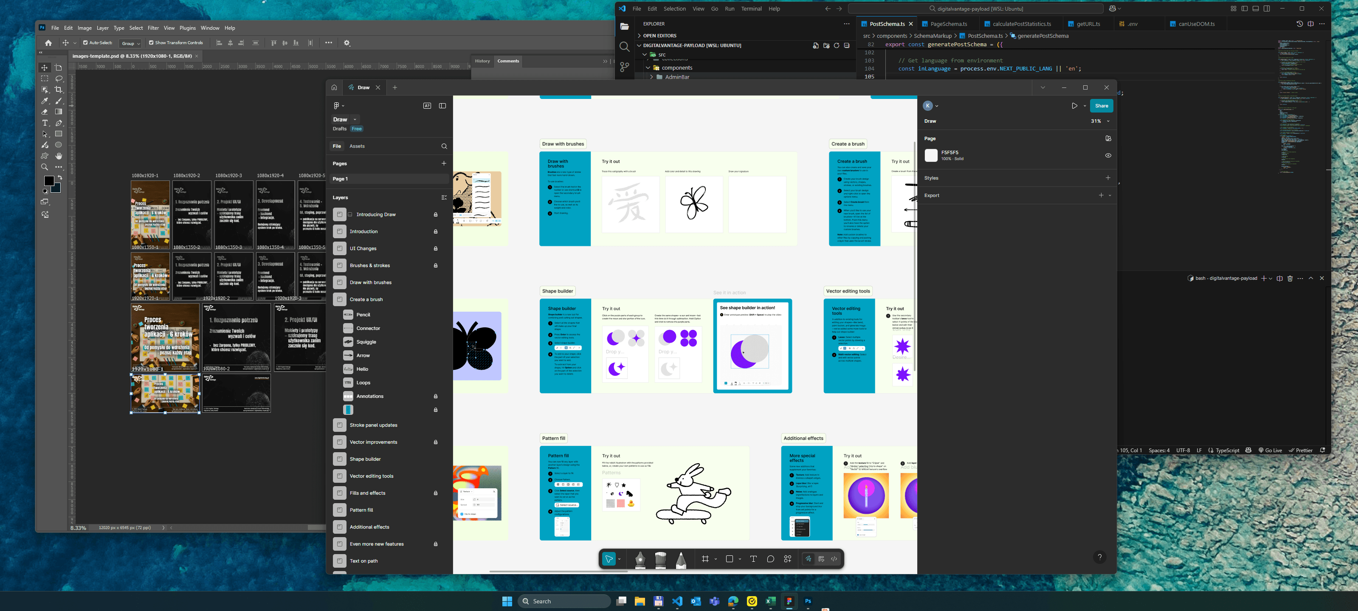1358x611 pixels.
Task: Select Photoshop's Eyedropper tool
Action: (x=45, y=101)
